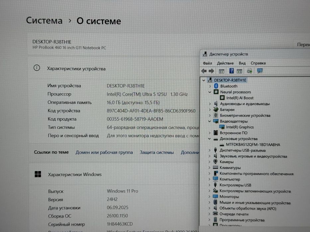Click the mouse icon beside Мыши и иные указывающие устройства
The image size is (310, 232).
point(215,202)
